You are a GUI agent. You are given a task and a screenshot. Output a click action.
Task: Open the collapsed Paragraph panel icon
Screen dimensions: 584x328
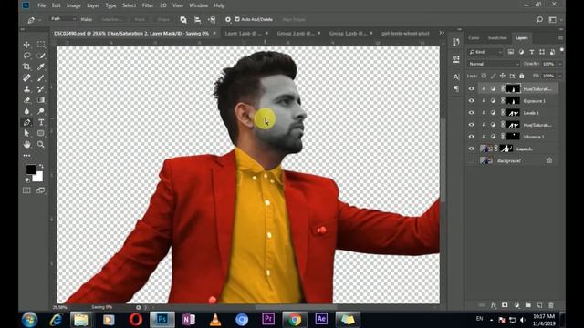tap(456, 88)
